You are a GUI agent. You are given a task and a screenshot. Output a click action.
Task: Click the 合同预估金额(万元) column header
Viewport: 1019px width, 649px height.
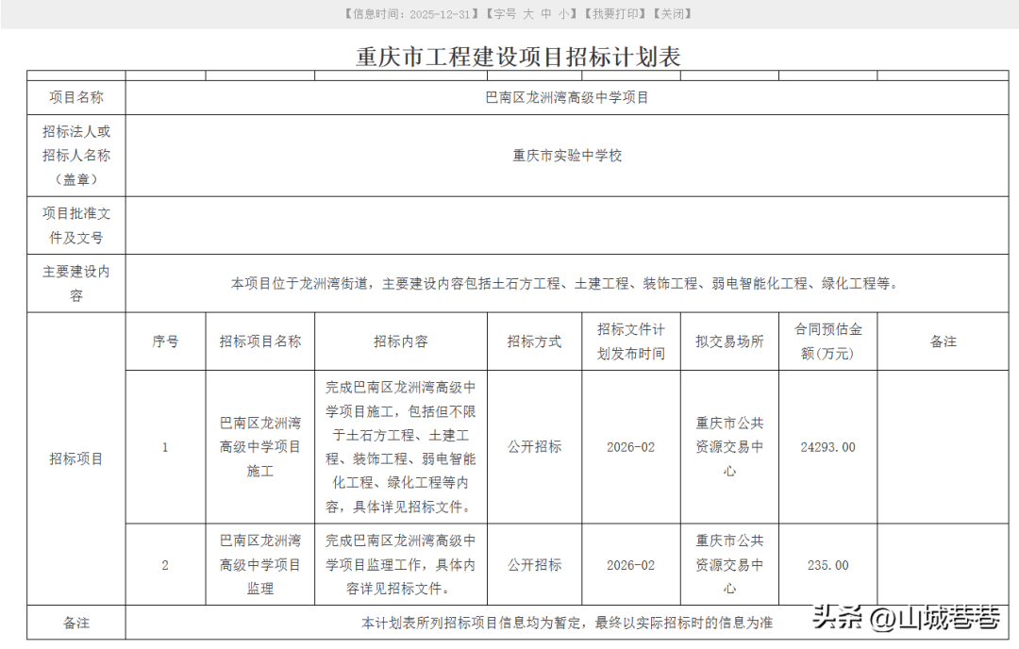827,341
